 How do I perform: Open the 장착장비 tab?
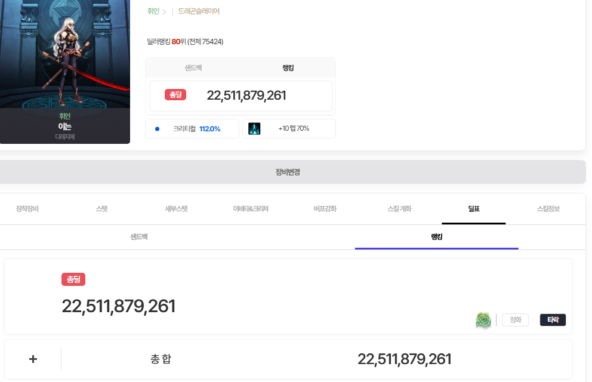click(27, 209)
